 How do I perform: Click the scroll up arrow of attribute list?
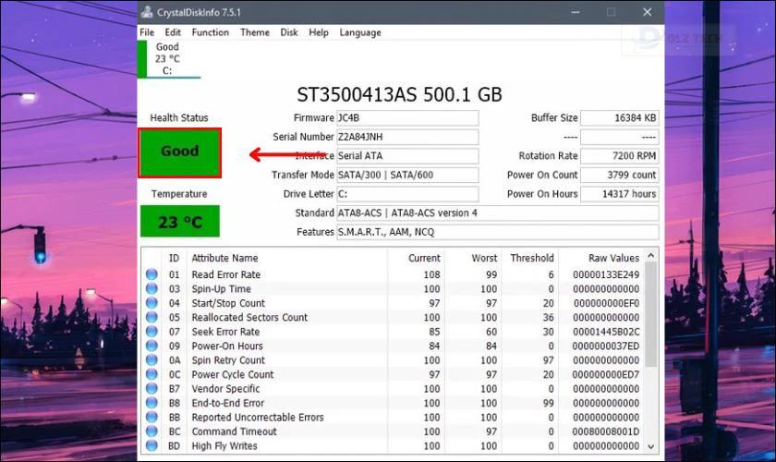click(651, 256)
